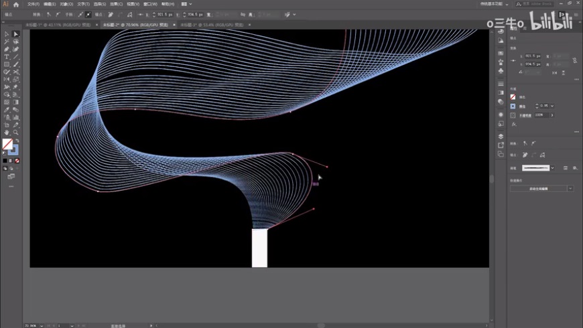Select the Direct Selection tool

click(x=15, y=34)
